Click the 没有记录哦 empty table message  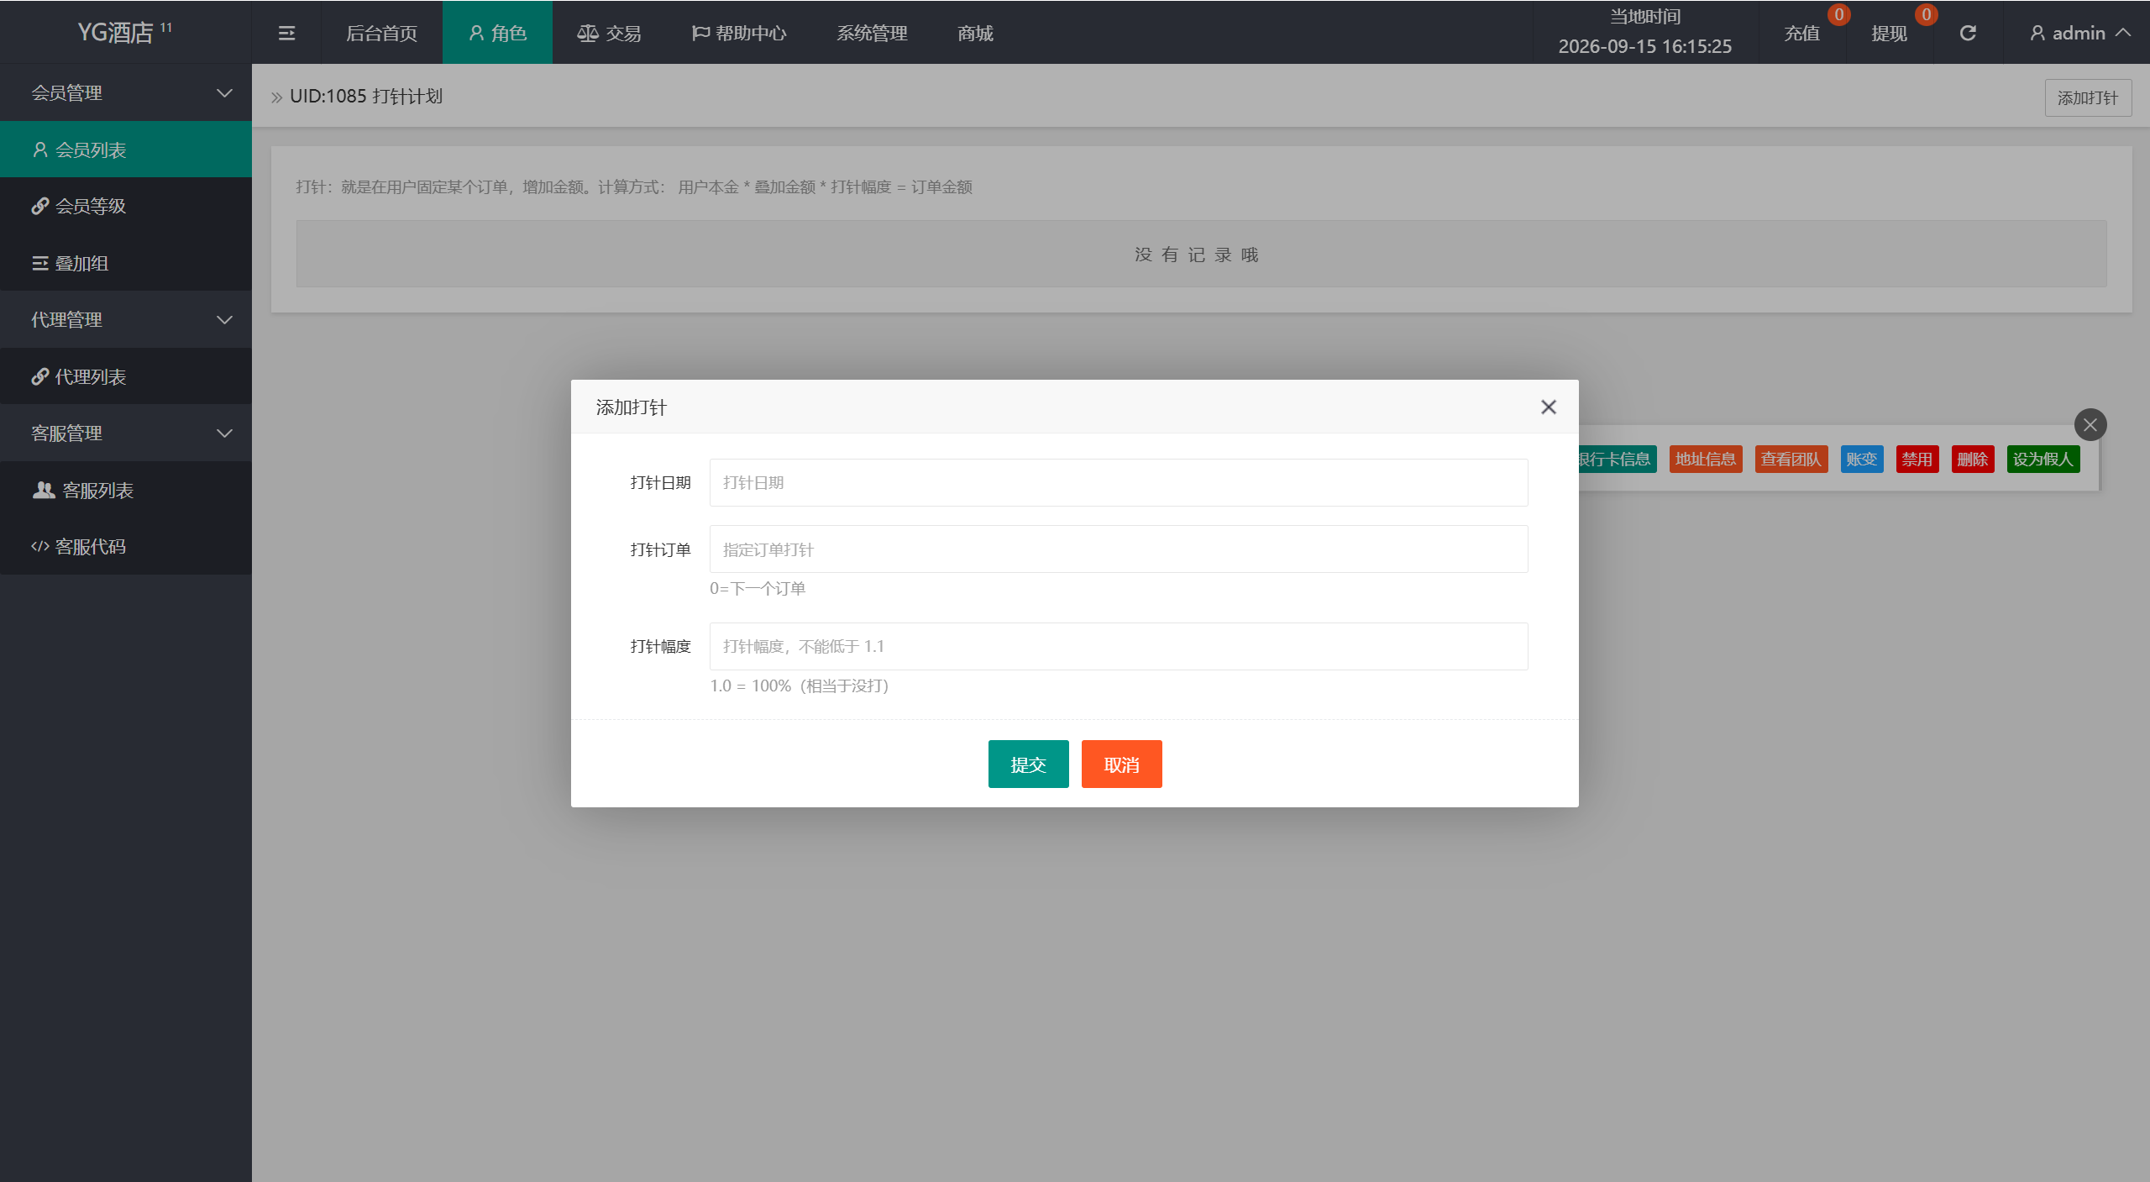click(x=1197, y=255)
